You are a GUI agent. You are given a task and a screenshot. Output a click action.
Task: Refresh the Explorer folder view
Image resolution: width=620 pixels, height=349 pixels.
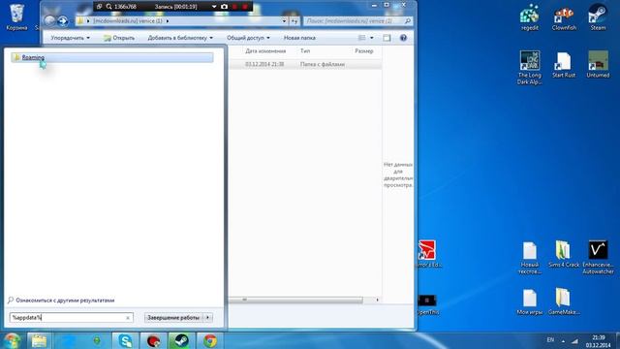pyautogui.click(x=294, y=21)
